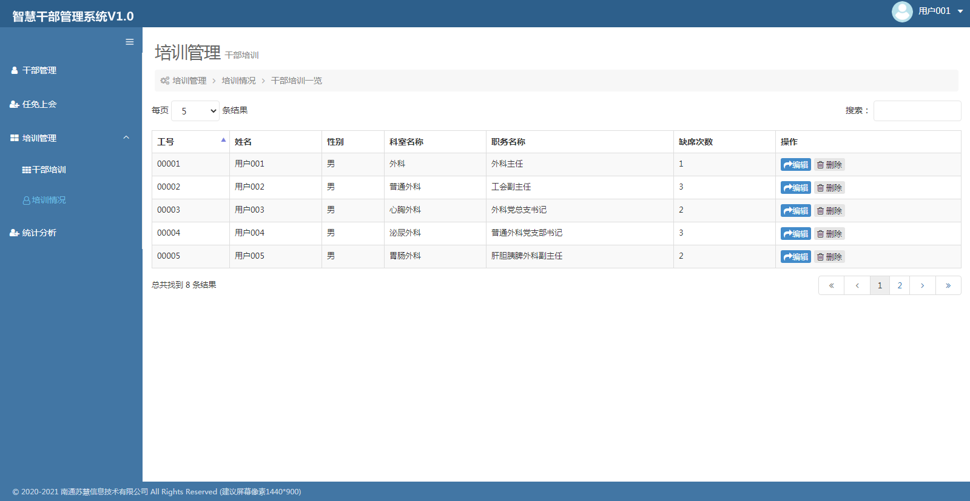Click last page double-arrow icon
Viewport: 970px width, 501px height.
pos(948,285)
